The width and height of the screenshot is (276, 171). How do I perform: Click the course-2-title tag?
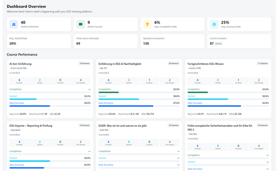(195, 68)
